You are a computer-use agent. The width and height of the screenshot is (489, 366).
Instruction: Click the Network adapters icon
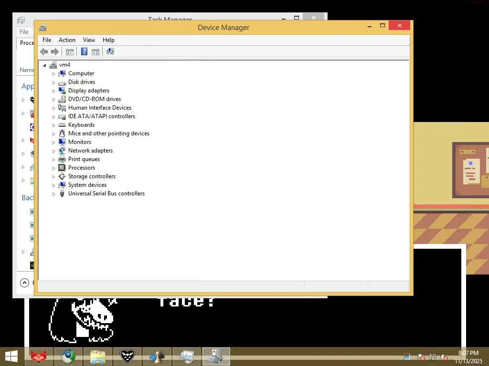62,151
